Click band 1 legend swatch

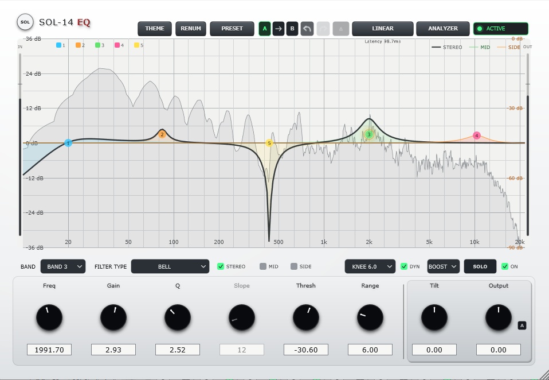coord(58,45)
